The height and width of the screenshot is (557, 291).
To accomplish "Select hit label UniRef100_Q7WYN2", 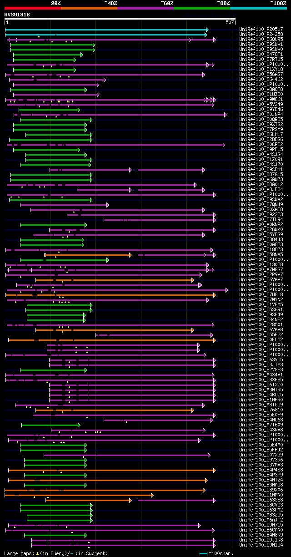I will coord(261,299).
